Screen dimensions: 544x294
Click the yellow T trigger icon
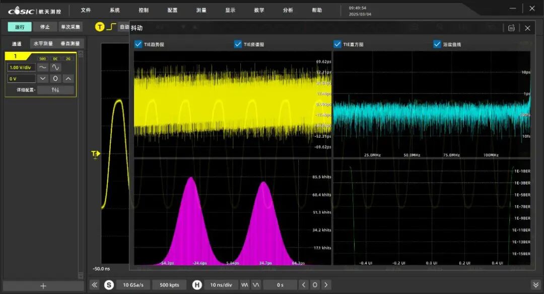pyautogui.click(x=100, y=27)
